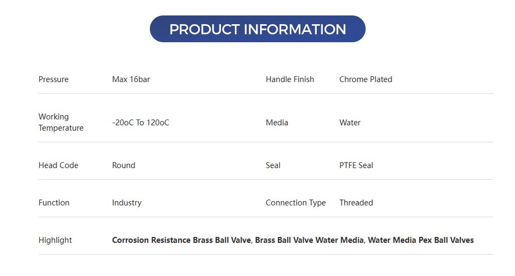Click the Seal label
Viewport: 515px width, 276px height.
tap(273, 165)
